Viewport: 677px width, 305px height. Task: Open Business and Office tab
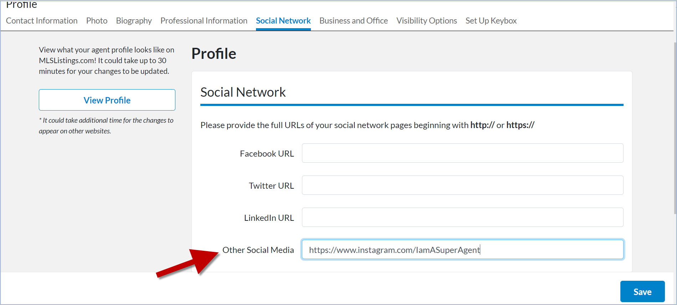pos(354,21)
